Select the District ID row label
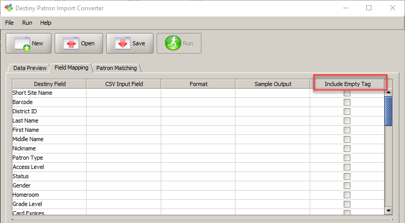The width and height of the screenshot is (405, 223). pos(25,111)
